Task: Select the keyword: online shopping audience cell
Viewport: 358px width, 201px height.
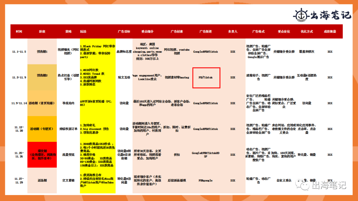Action: click(x=147, y=51)
